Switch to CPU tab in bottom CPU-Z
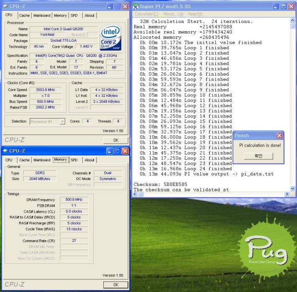Viewport: 297px width, 292px height. coord(9,160)
